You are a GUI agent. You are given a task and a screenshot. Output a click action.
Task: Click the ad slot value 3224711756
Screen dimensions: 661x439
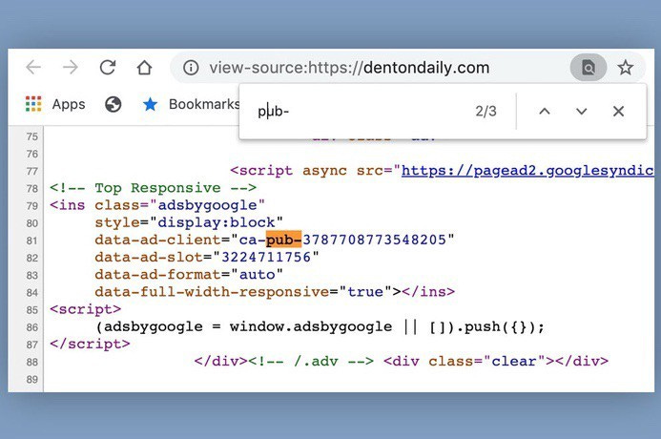pos(266,257)
